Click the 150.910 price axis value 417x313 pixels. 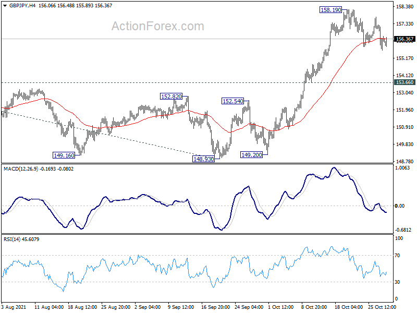click(x=404, y=127)
